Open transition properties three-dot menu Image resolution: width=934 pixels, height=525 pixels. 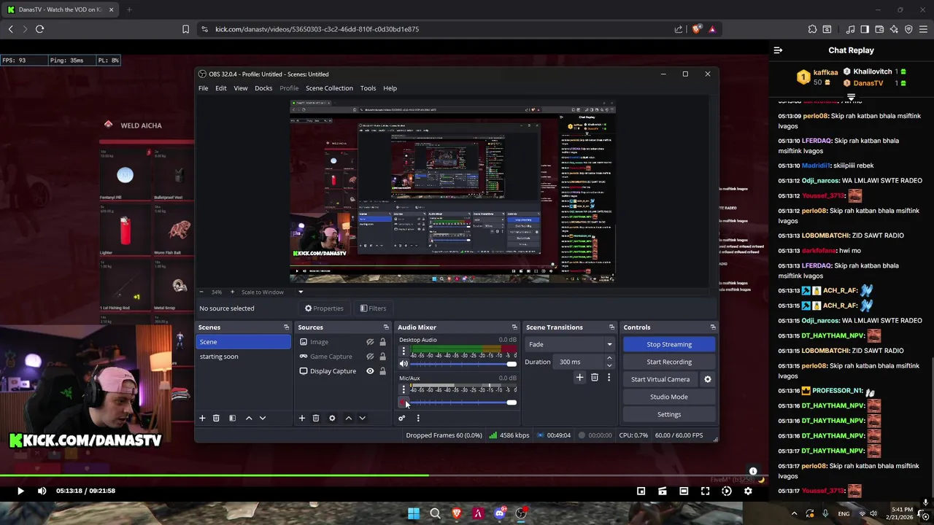click(609, 377)
